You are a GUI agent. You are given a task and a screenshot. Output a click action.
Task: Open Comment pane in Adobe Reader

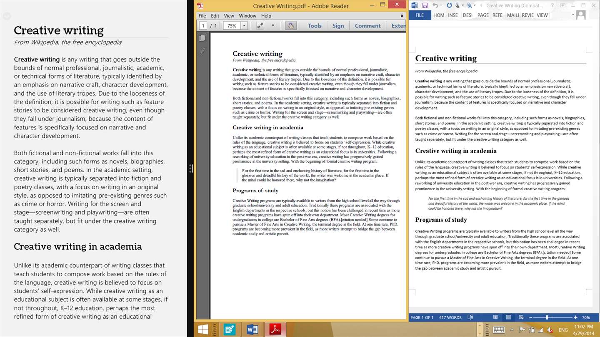click(x=368, y=25)
